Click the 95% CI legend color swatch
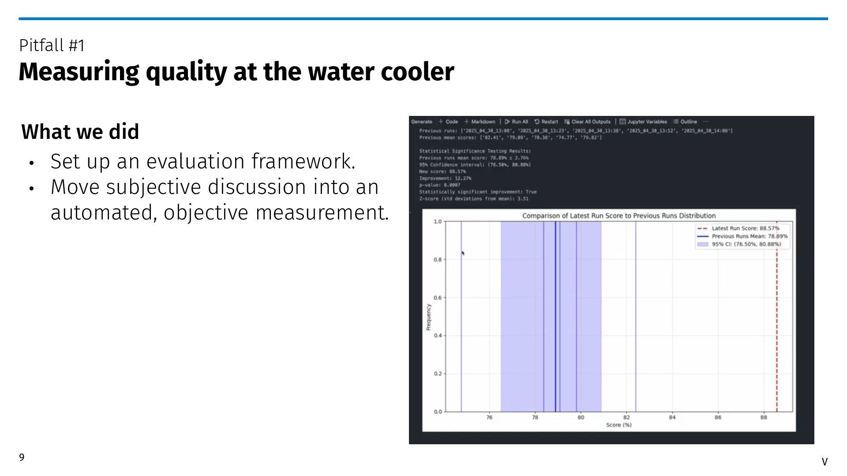Viewport: 847px width, 476px height. point(703,244)
